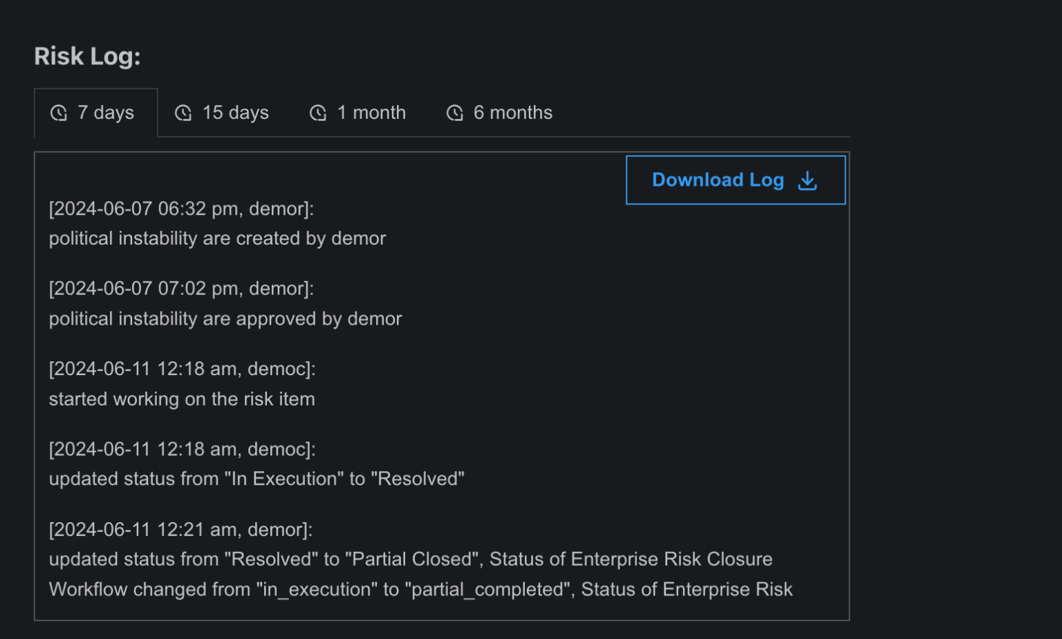
Task: Click entry updated status In Execution to Resolved
Action: coord(257,479)
